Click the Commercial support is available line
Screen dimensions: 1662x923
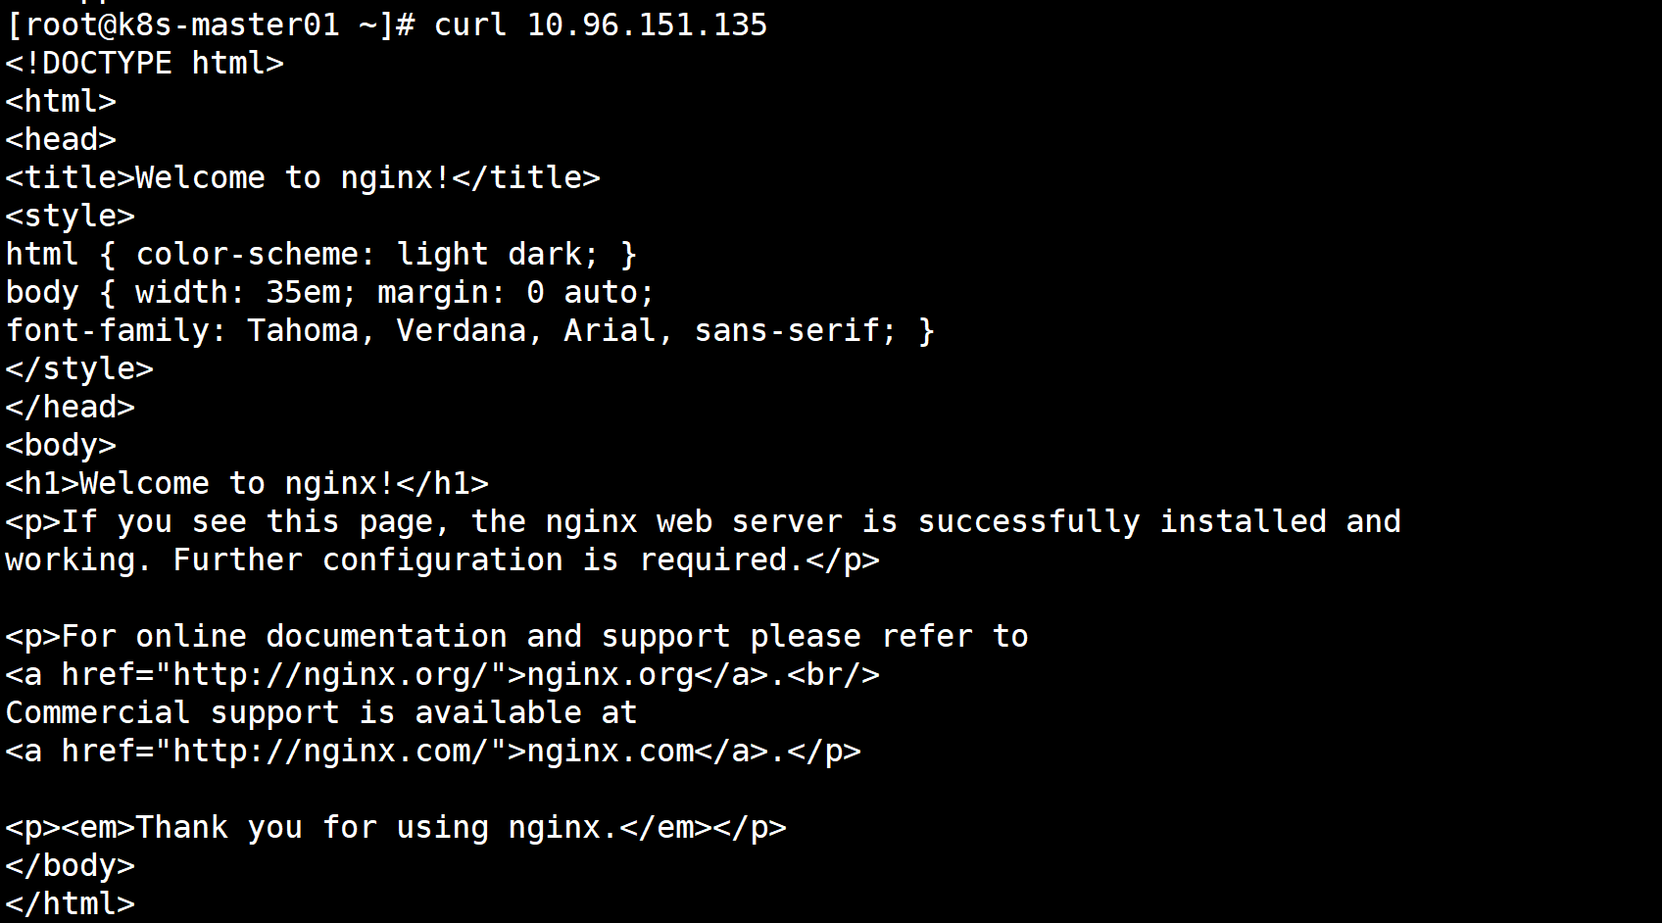321,713
